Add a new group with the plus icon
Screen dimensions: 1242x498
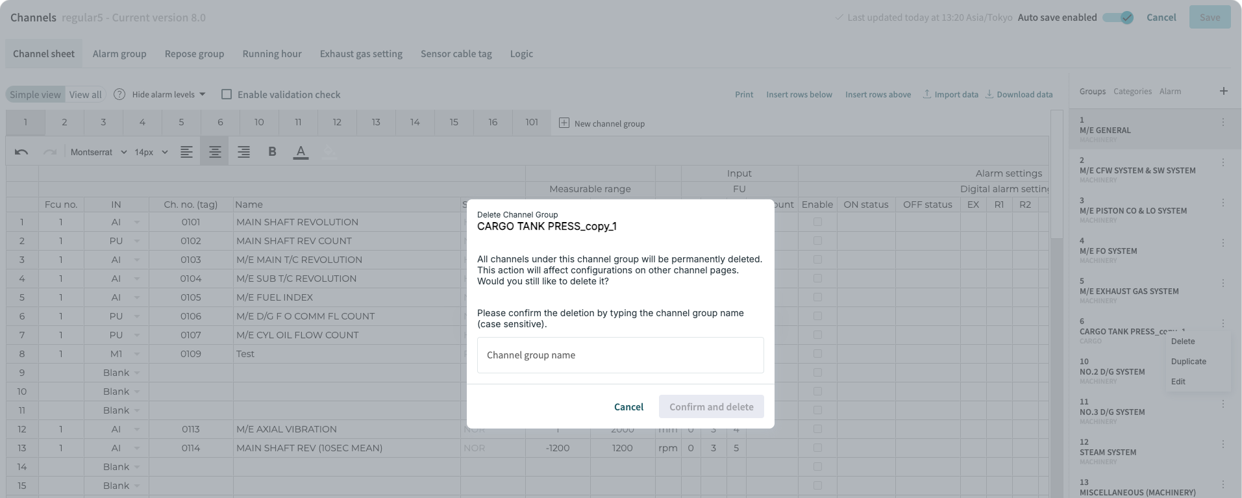click(1223, 92)
